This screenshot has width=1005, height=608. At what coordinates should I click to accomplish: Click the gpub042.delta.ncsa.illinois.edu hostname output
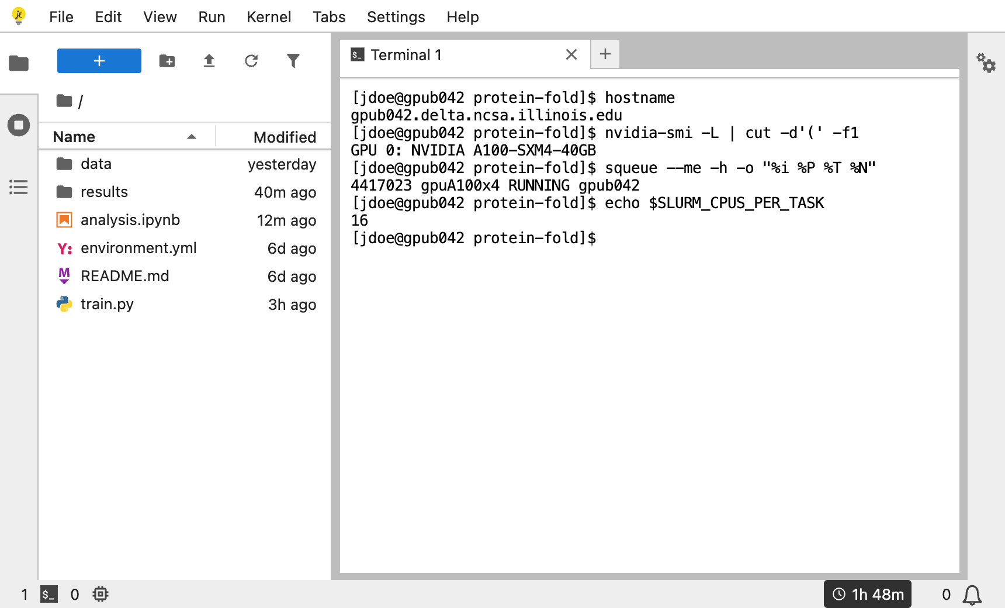(x=486, y=116)
